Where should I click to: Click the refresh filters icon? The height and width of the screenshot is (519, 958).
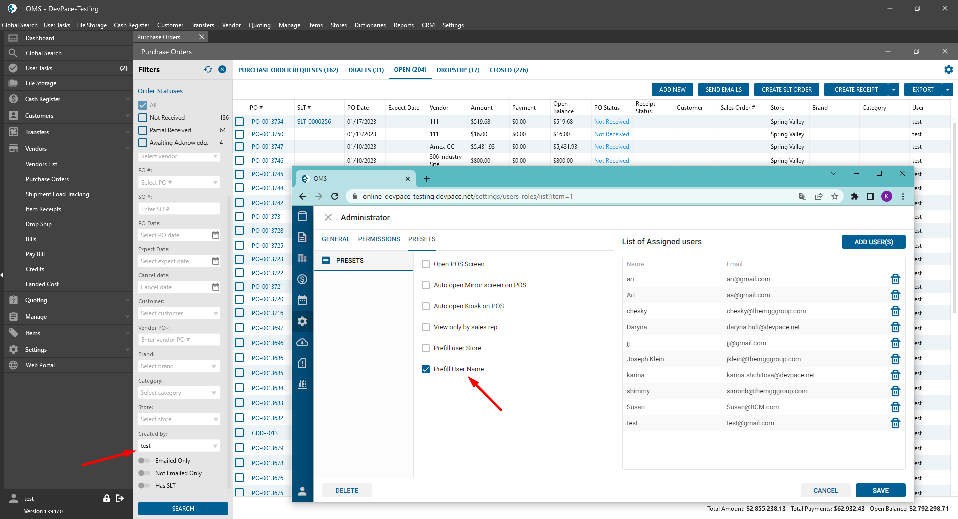click(208, 70)
